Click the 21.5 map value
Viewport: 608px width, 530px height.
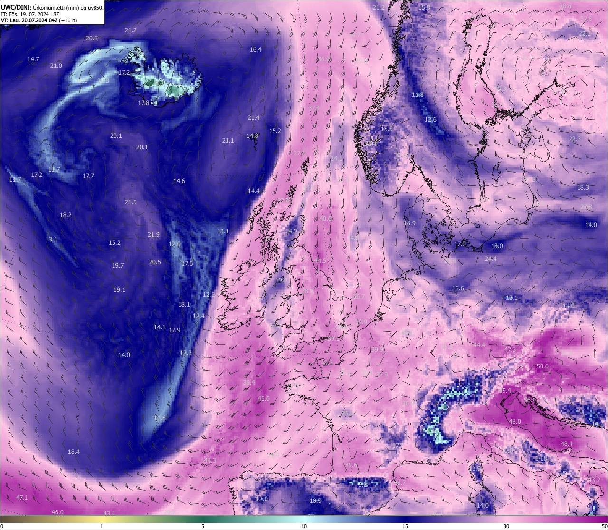[131, 202]
